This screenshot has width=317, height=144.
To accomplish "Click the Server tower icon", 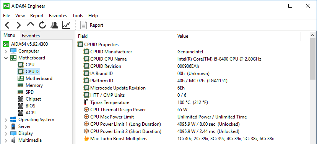I will [13, 126].
